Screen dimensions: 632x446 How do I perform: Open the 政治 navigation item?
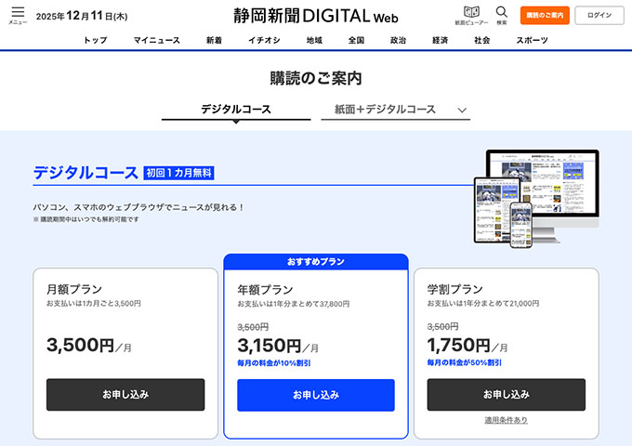[x=398, y=40]
